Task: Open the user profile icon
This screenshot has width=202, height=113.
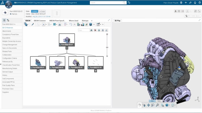Action: click(x=181, y=3)
